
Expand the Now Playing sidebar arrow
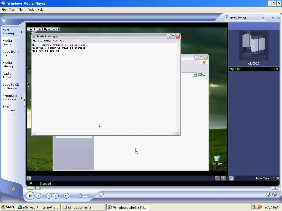coord(22,32)
